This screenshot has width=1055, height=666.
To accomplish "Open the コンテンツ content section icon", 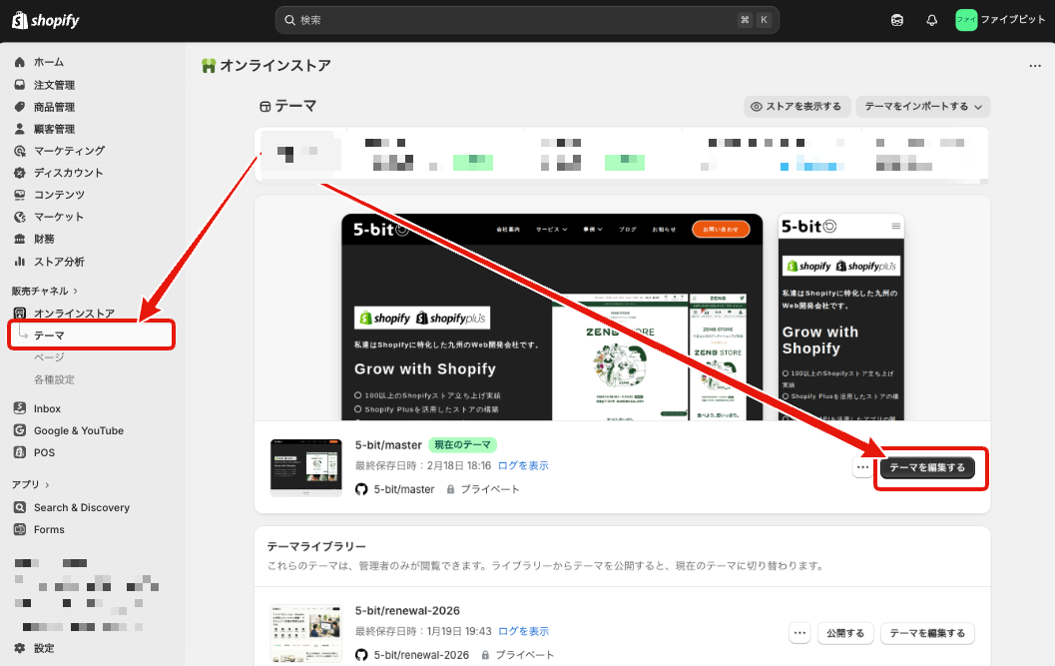I will tap(20, 194).
